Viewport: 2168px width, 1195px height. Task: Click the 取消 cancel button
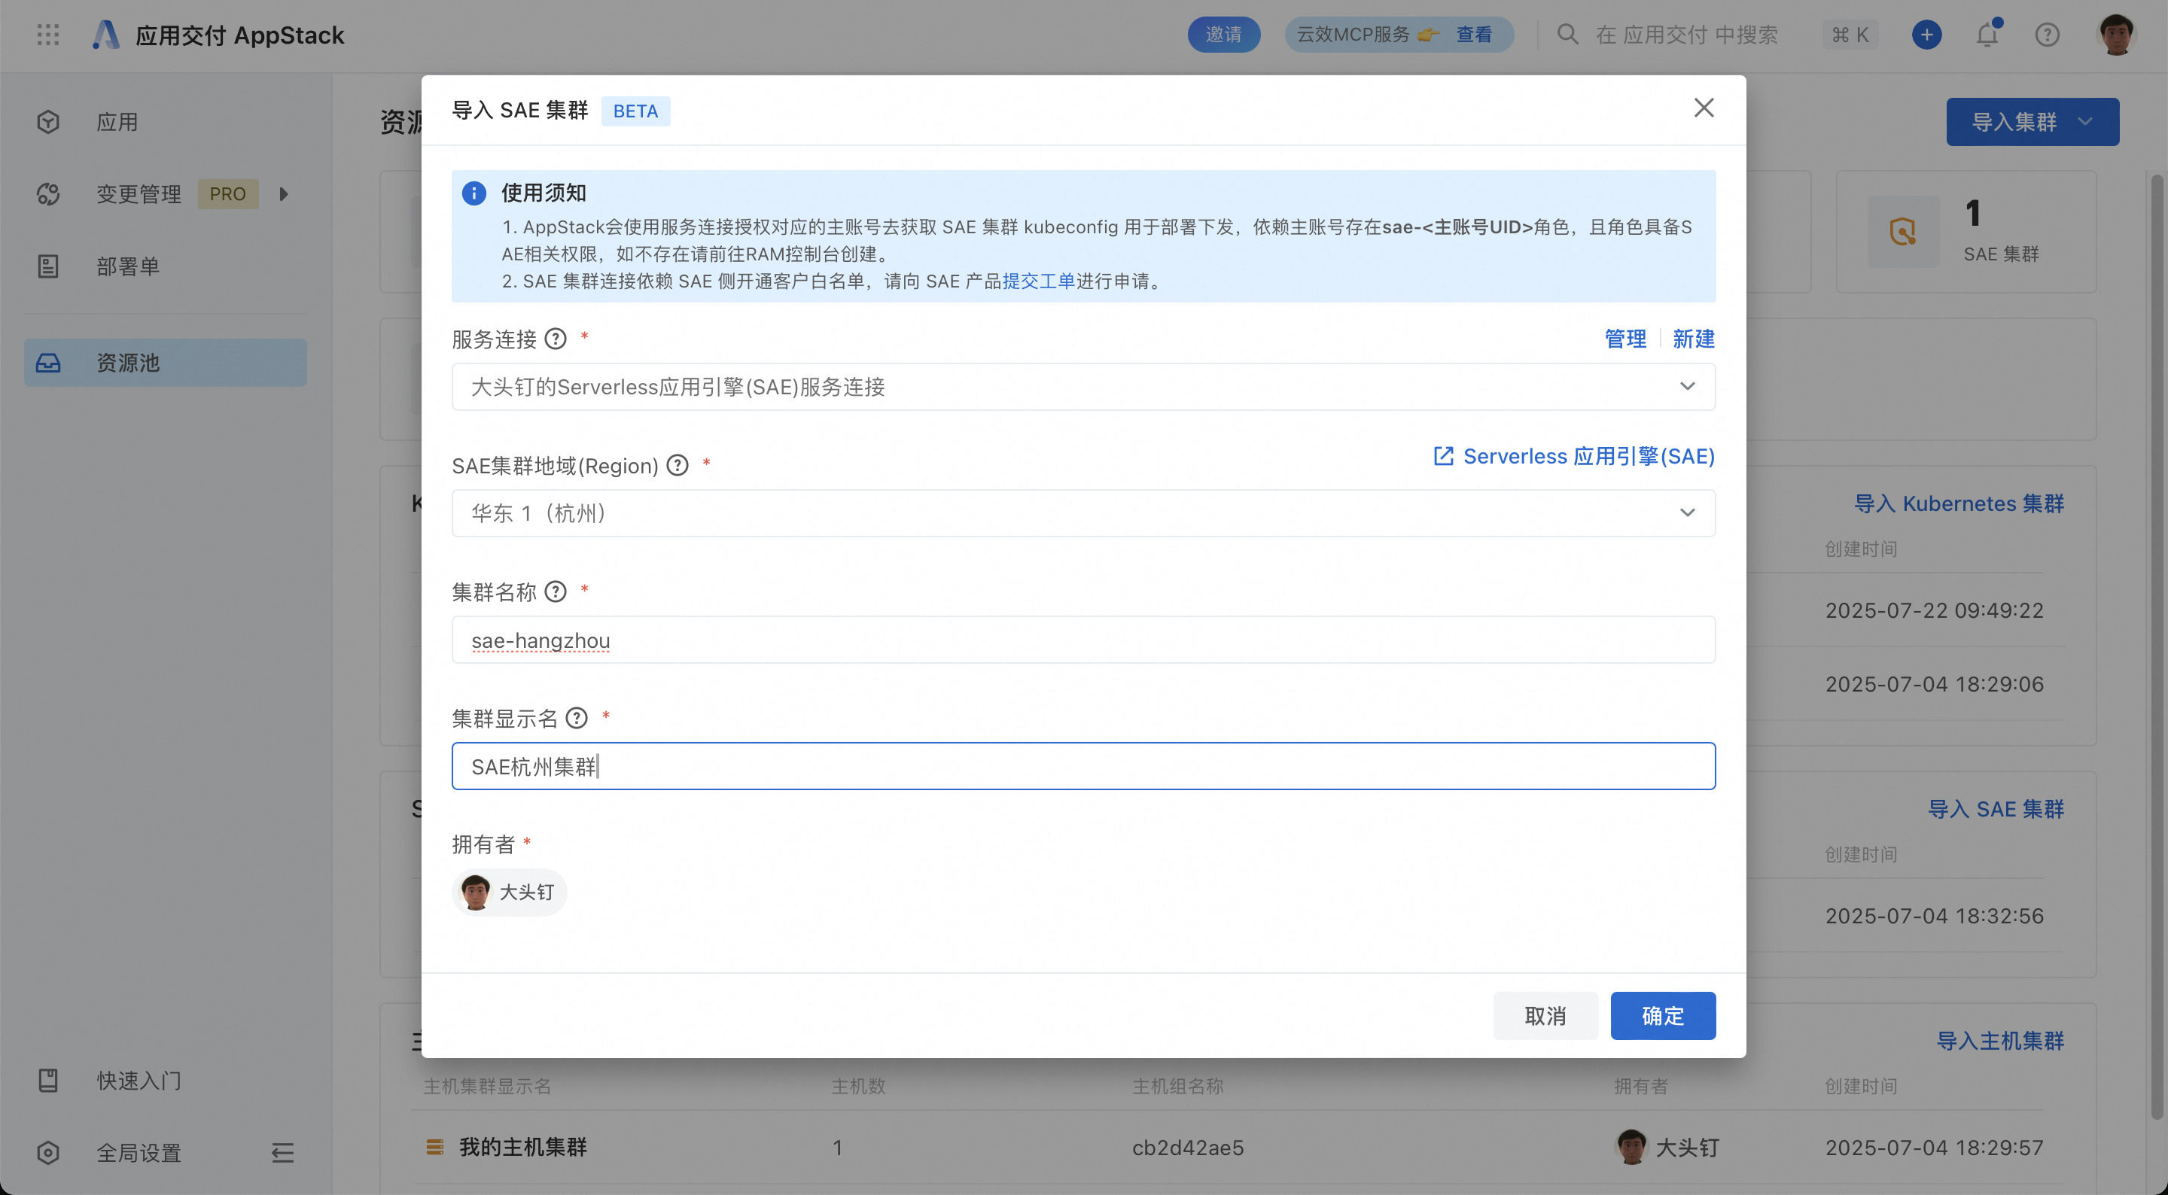point(1545,1016)
